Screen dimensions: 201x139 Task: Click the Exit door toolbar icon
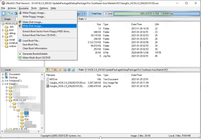click(84, 14)
